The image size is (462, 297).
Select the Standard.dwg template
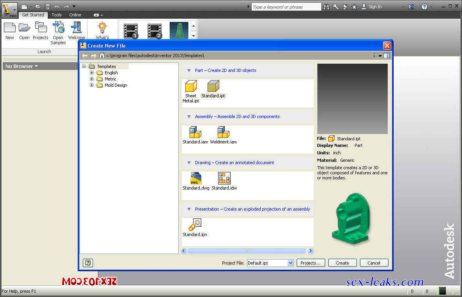pos(196,181)
